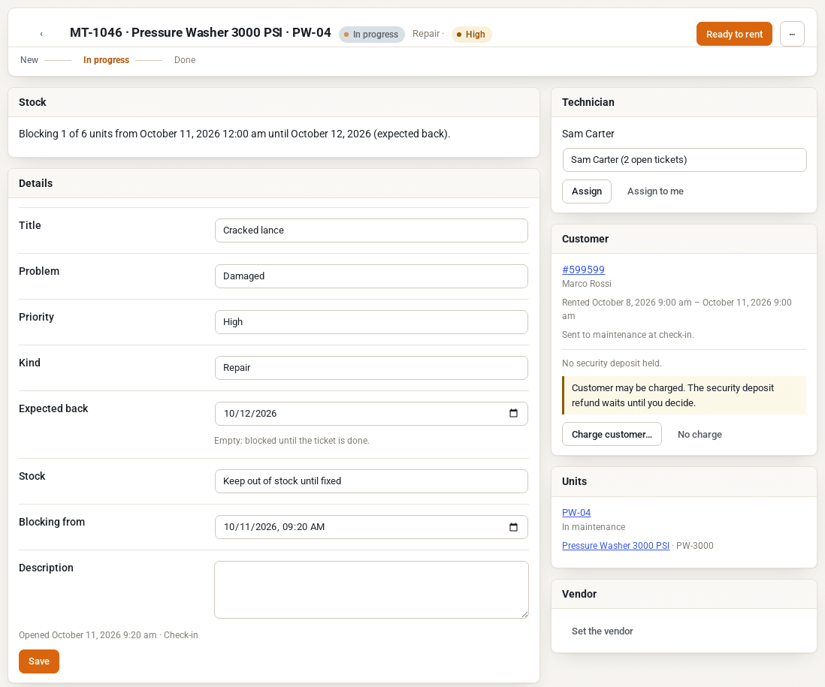Expand the Stock dropdown in Details

[x=371, y=481]
